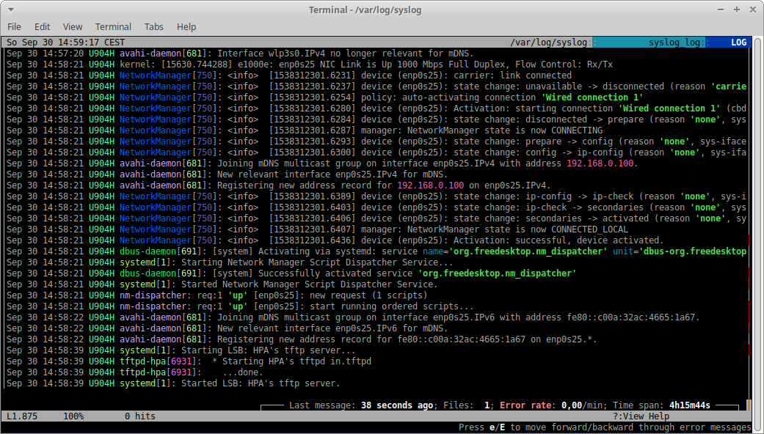Viewport: 764px width, 434px height.
Task: Click the '0 hits' search counter
Action: pos(139,416)
